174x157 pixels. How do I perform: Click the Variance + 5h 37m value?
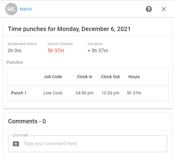[x=98, y=50]
